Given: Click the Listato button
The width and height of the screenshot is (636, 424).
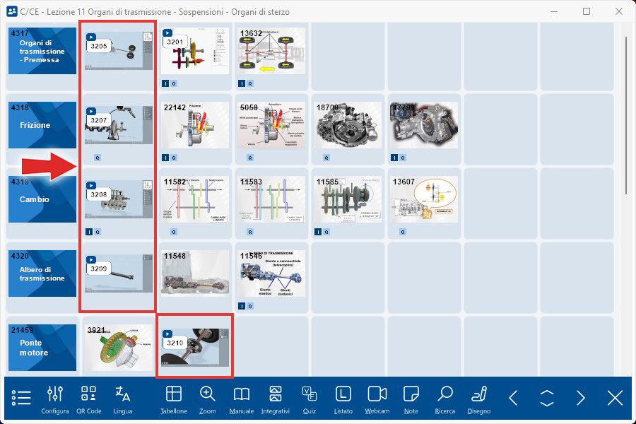Looking at the screenshot, I should pos(343,399).
